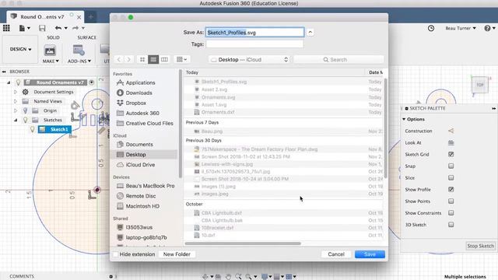
Task: Go back in the save dialog
Action: click(x=119, y=59)
